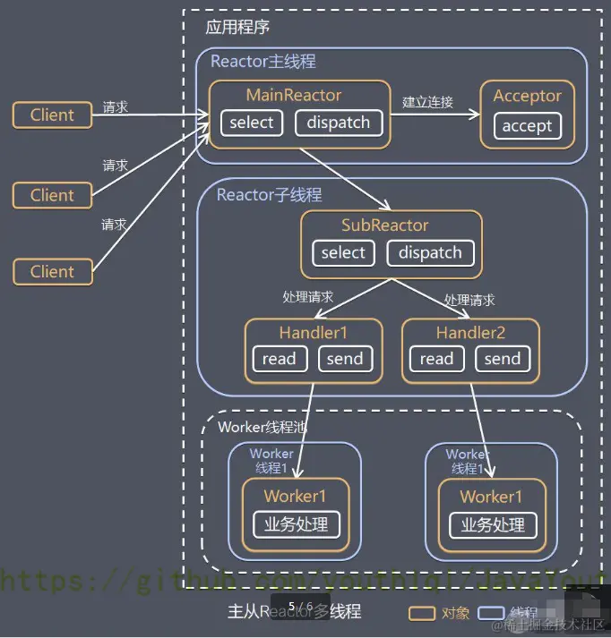This screenshot has width=611, height=638.
Task: Click the 对象 legend text
Action: (x=455, y=613)
